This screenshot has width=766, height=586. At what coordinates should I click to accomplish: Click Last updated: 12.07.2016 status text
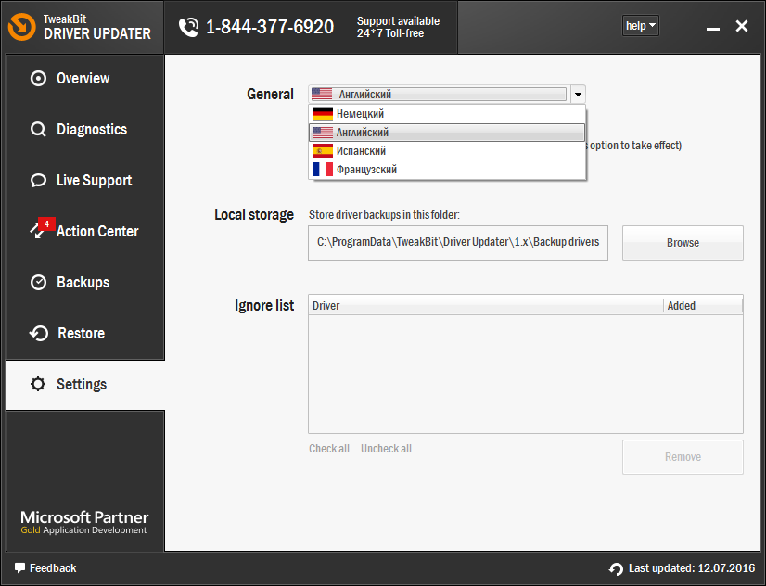[692, 568]
